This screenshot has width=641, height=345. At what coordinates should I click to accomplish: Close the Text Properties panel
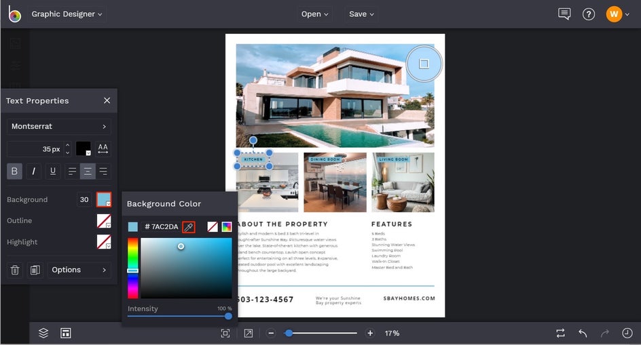click(x=107, y=100)
